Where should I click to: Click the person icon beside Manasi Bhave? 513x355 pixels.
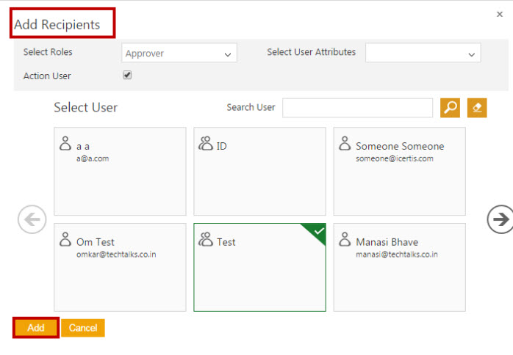click(x=345, y=240)
